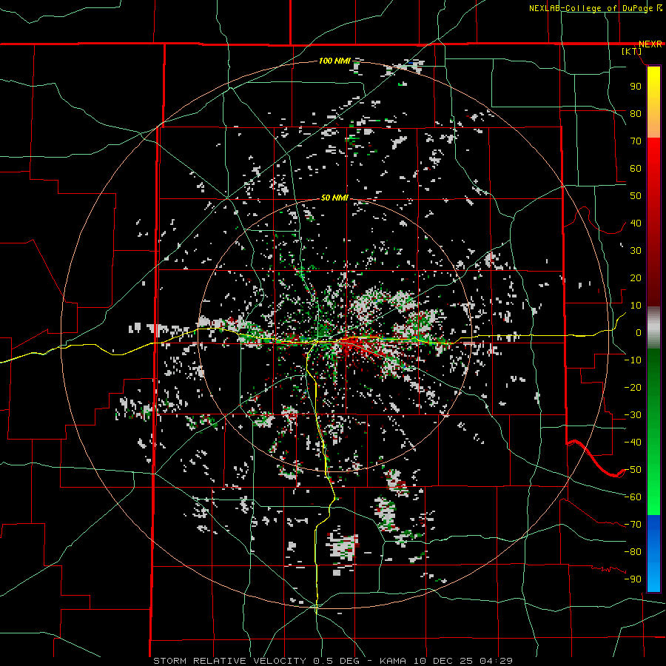Click the STORM RELATIVE VELOCITY caption text
This screenshot has width=666, height=666.
229,661
